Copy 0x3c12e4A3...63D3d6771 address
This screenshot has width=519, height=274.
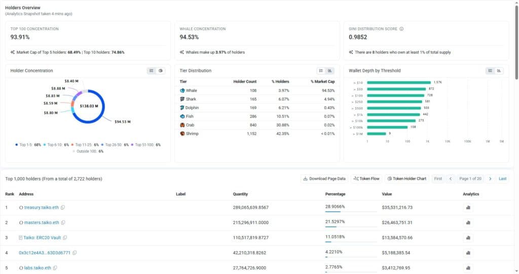75,253
